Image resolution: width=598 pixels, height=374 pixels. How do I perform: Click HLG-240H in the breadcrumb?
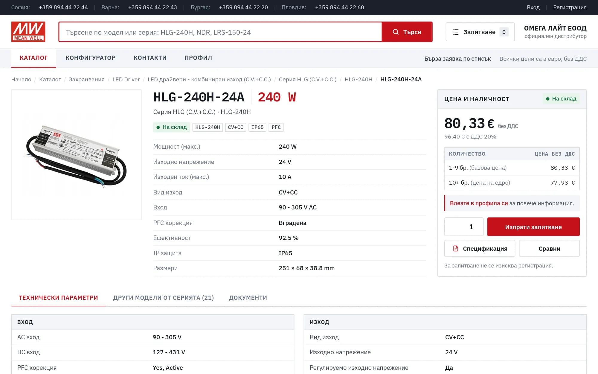tap(358, 80)
